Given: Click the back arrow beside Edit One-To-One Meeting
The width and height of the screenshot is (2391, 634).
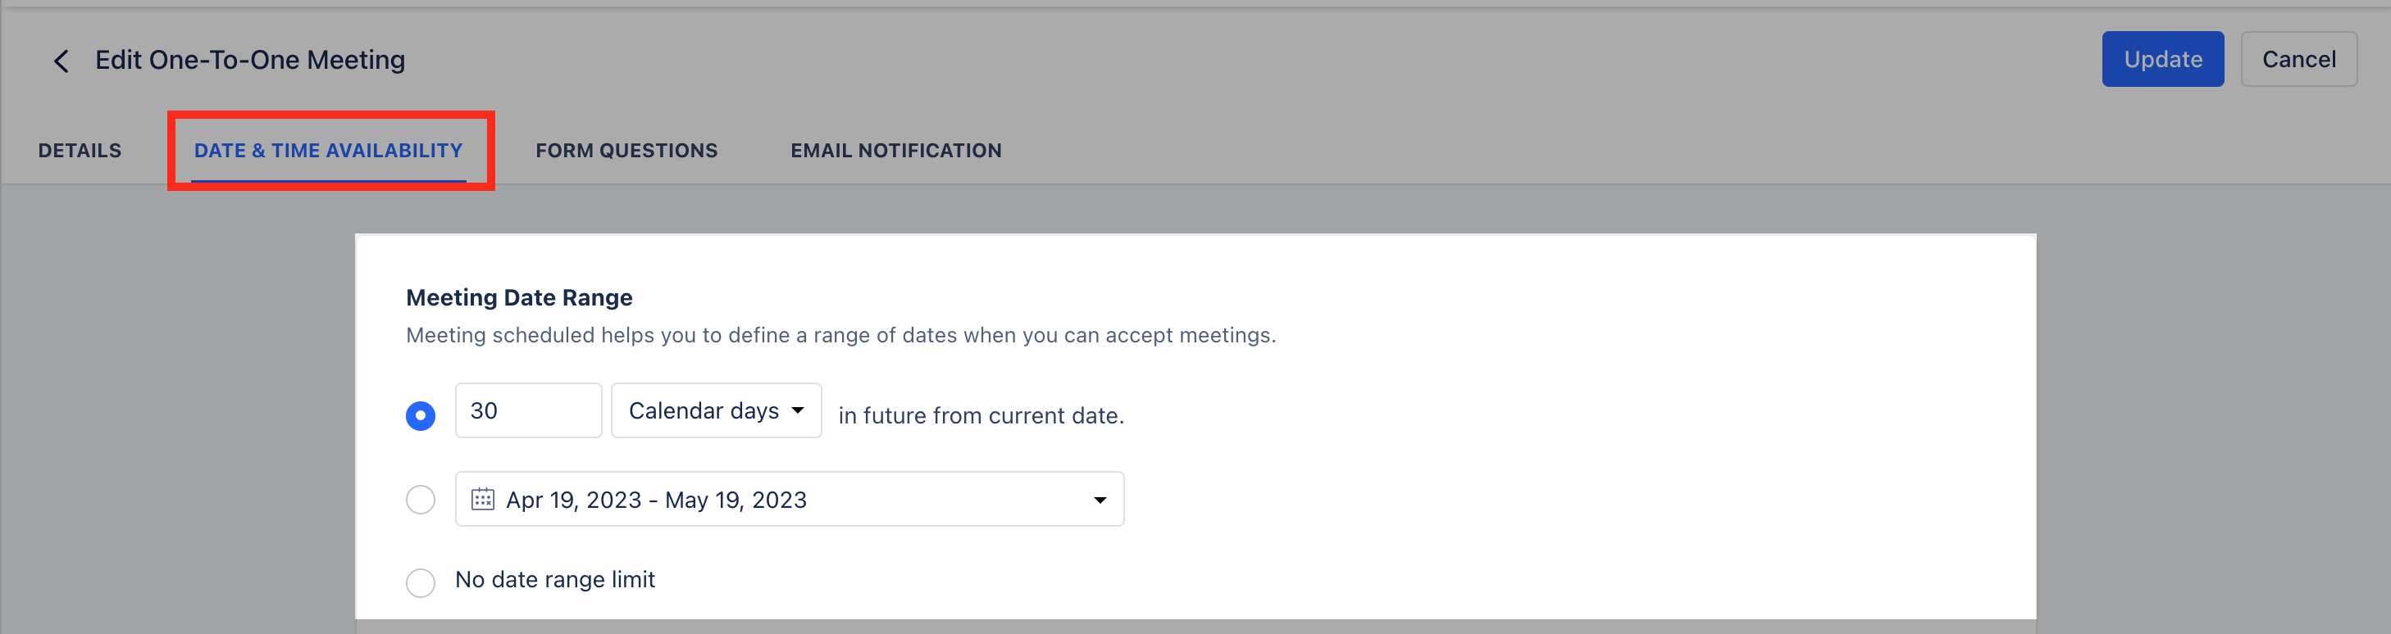Looking at the screenshot, I should point(61,59).
